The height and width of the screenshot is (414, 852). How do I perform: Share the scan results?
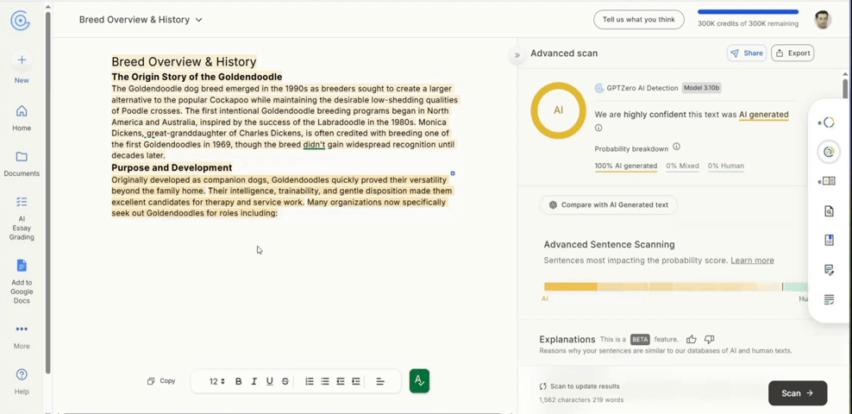tap(747, 53)
